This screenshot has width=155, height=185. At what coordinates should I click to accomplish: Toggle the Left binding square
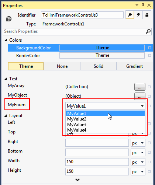tap(149, 124)
